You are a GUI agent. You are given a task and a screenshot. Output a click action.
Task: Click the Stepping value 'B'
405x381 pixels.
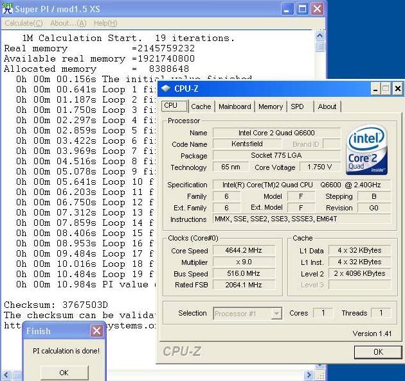(374, 196)
